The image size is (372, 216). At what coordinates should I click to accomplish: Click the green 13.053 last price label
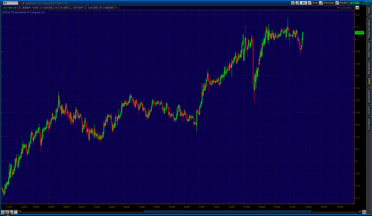pos(359,33)
